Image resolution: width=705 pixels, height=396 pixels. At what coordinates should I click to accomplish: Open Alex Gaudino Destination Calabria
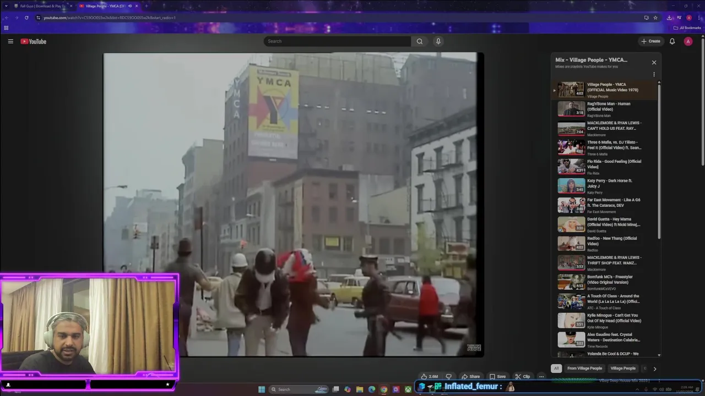pyautogui.click(x=604, y=340)
